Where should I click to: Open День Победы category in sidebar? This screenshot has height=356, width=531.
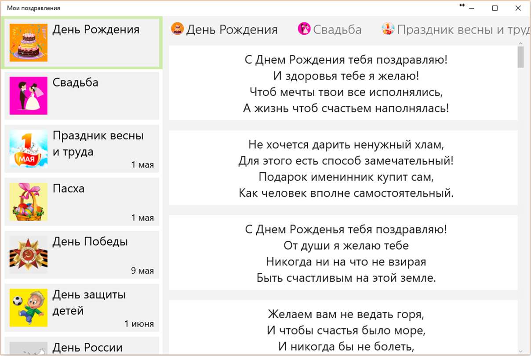point(82,255)
